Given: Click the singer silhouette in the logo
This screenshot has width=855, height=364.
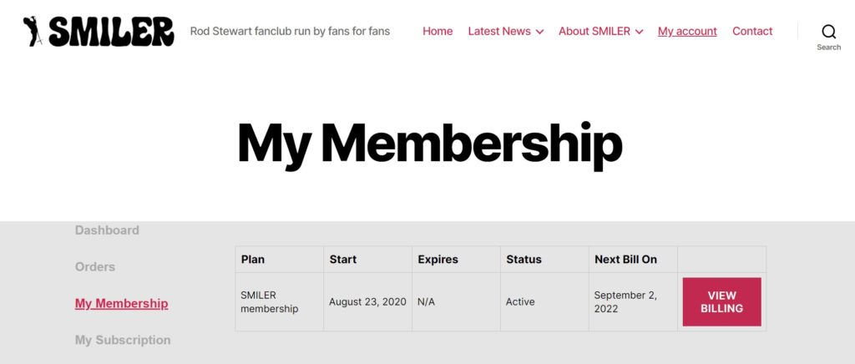Looking at the screenshot, I should 33,31.
